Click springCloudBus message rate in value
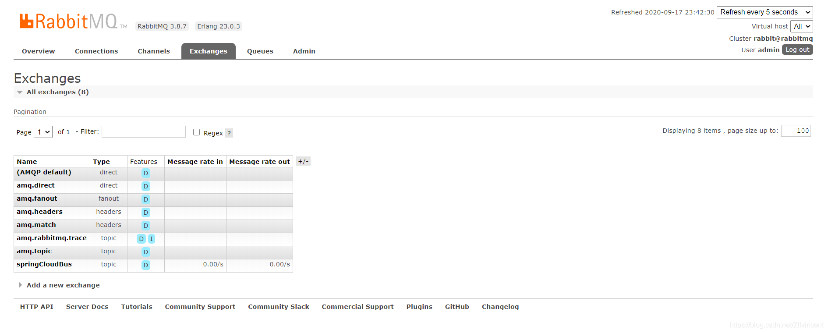 point(213,265)
